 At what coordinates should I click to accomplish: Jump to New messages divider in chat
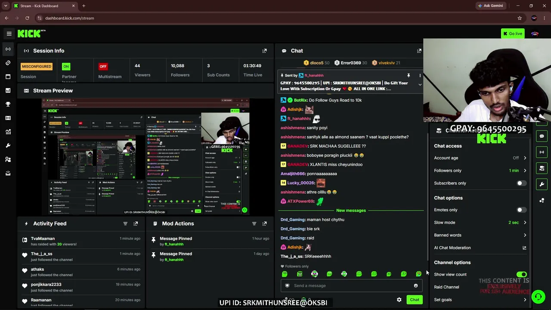(351, 211)
